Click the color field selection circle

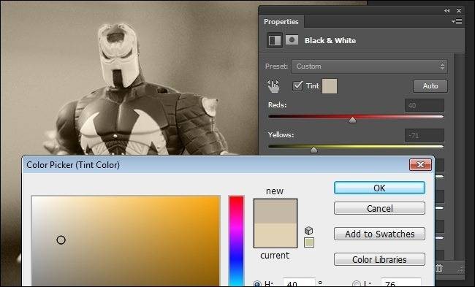click(61, 240)
